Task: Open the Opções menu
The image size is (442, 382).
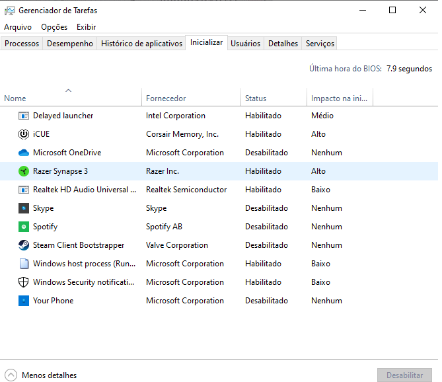Action: point(54,27)
